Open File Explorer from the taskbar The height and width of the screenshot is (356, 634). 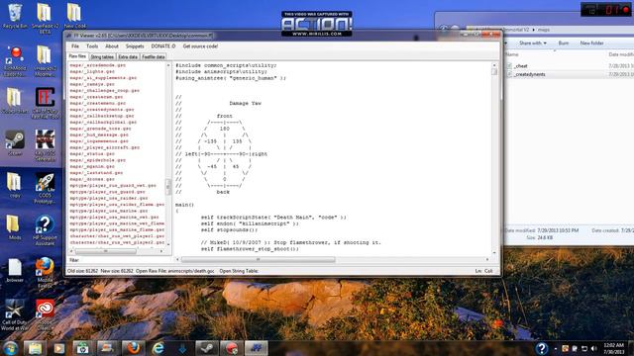coord(35,348)
